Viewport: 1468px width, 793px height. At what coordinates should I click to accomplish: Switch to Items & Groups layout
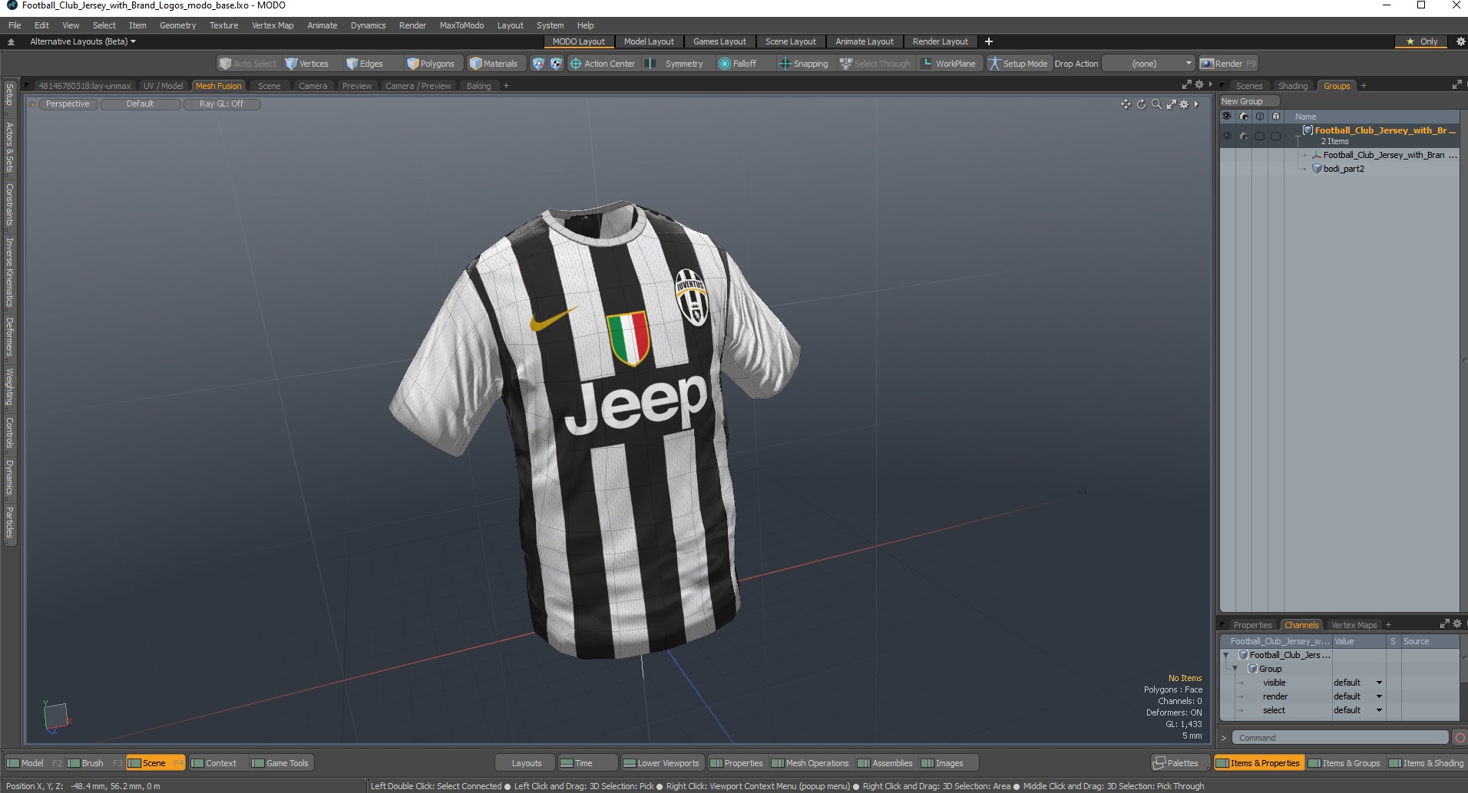click(x=1344, y=763)
